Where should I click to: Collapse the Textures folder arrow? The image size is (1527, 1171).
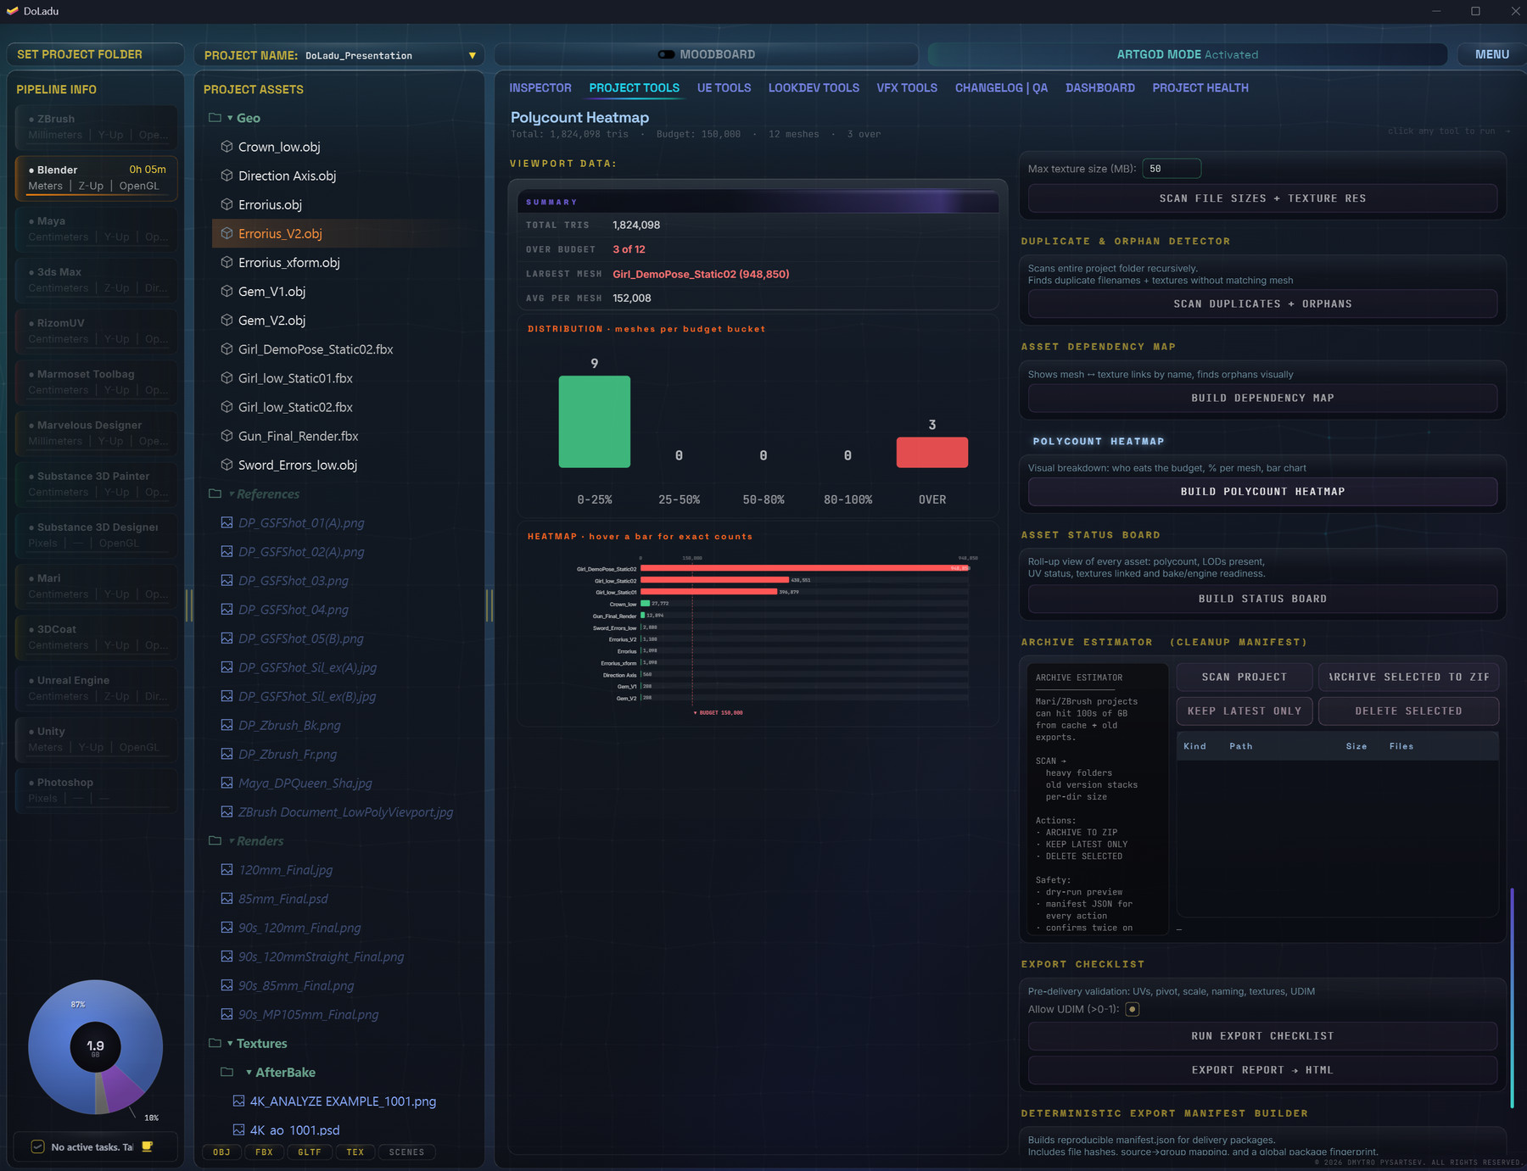(x=230, y=1043)
